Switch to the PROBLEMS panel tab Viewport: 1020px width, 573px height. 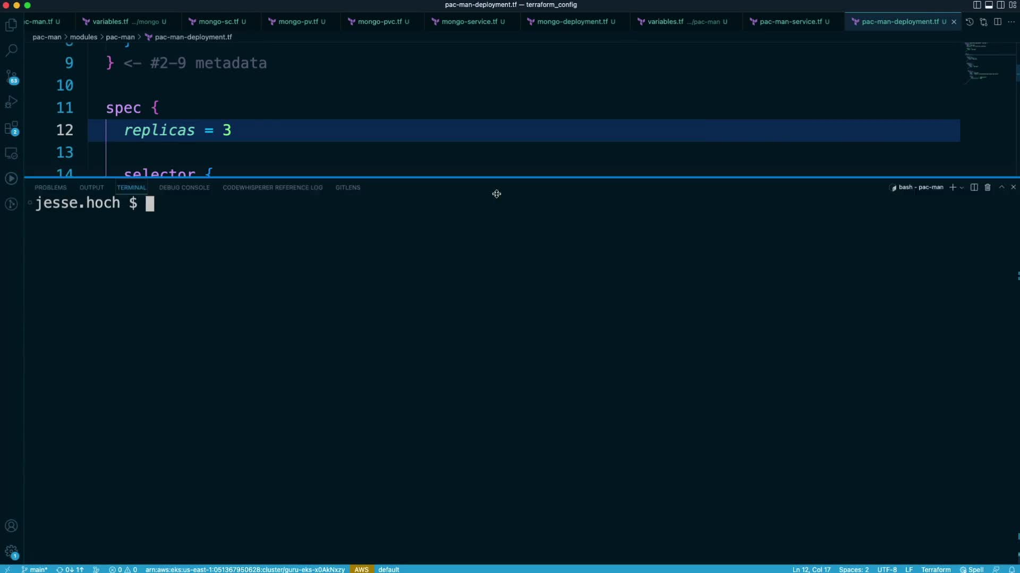click(50, 187)
